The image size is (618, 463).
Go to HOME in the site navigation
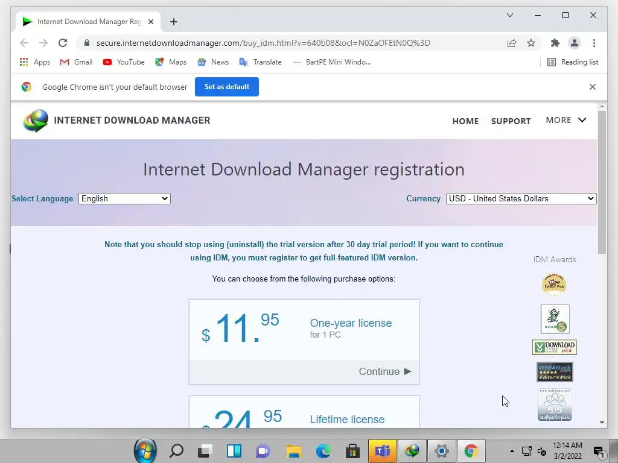pyautogui.click(x=465, y=121)
